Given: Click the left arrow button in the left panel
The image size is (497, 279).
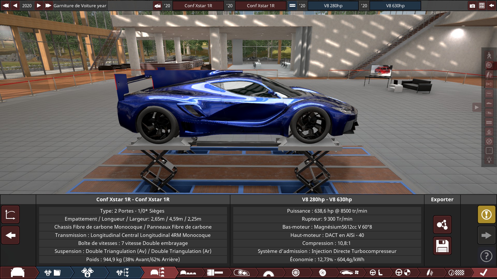Looking at the screenshot, I should click(x=10, y=235).
